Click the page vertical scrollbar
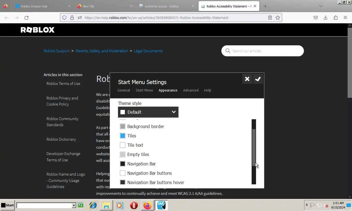Viewport: 352px width, 211px height. coord(350,63)
